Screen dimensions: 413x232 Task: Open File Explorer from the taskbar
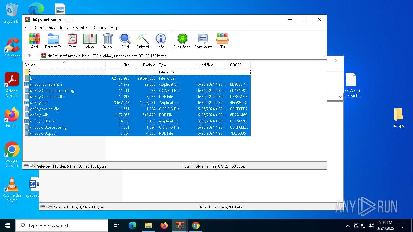pyautogui.click(x=148, y=226)
